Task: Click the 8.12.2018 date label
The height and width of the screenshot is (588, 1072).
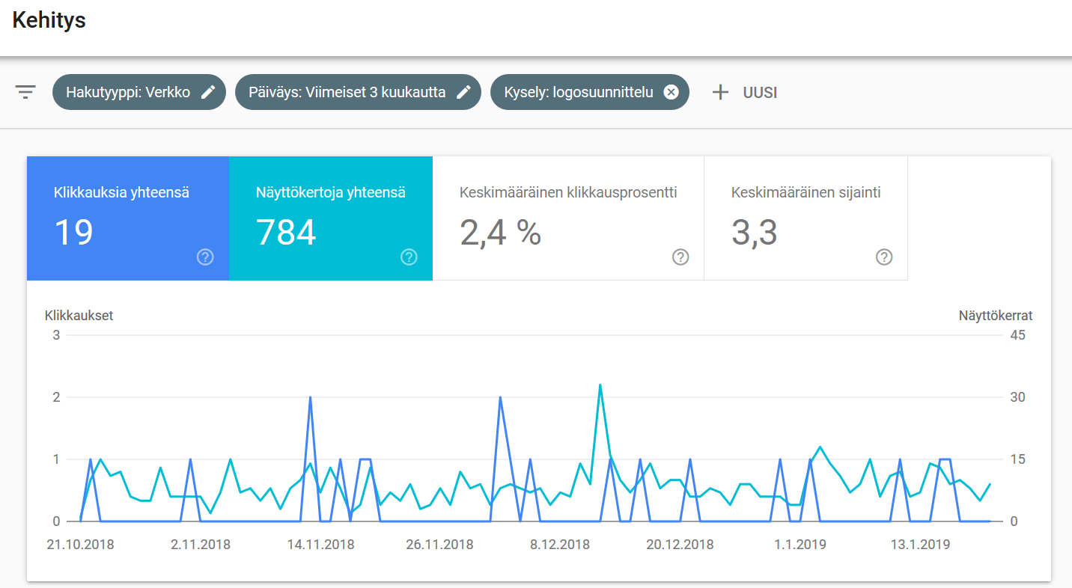Action: [x=560, y=545]
